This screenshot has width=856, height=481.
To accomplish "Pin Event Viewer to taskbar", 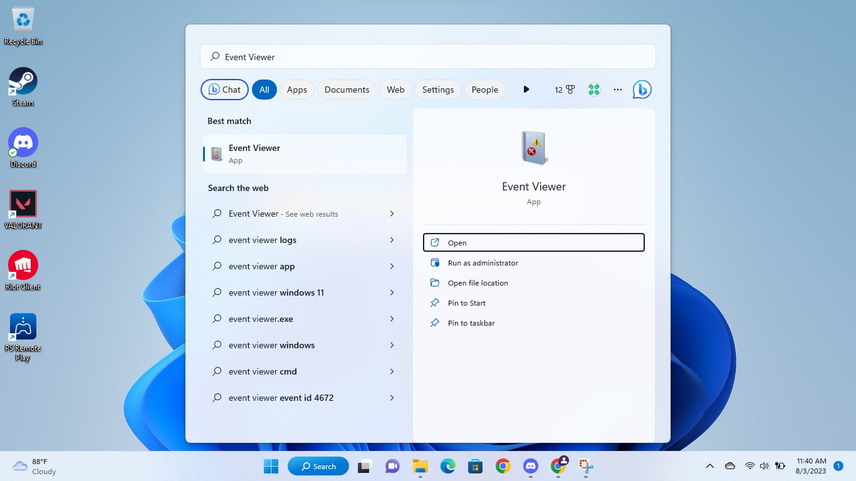I will 471,323.
